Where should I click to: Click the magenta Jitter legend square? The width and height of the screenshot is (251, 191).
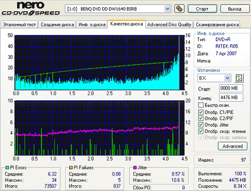coord(135,168)
